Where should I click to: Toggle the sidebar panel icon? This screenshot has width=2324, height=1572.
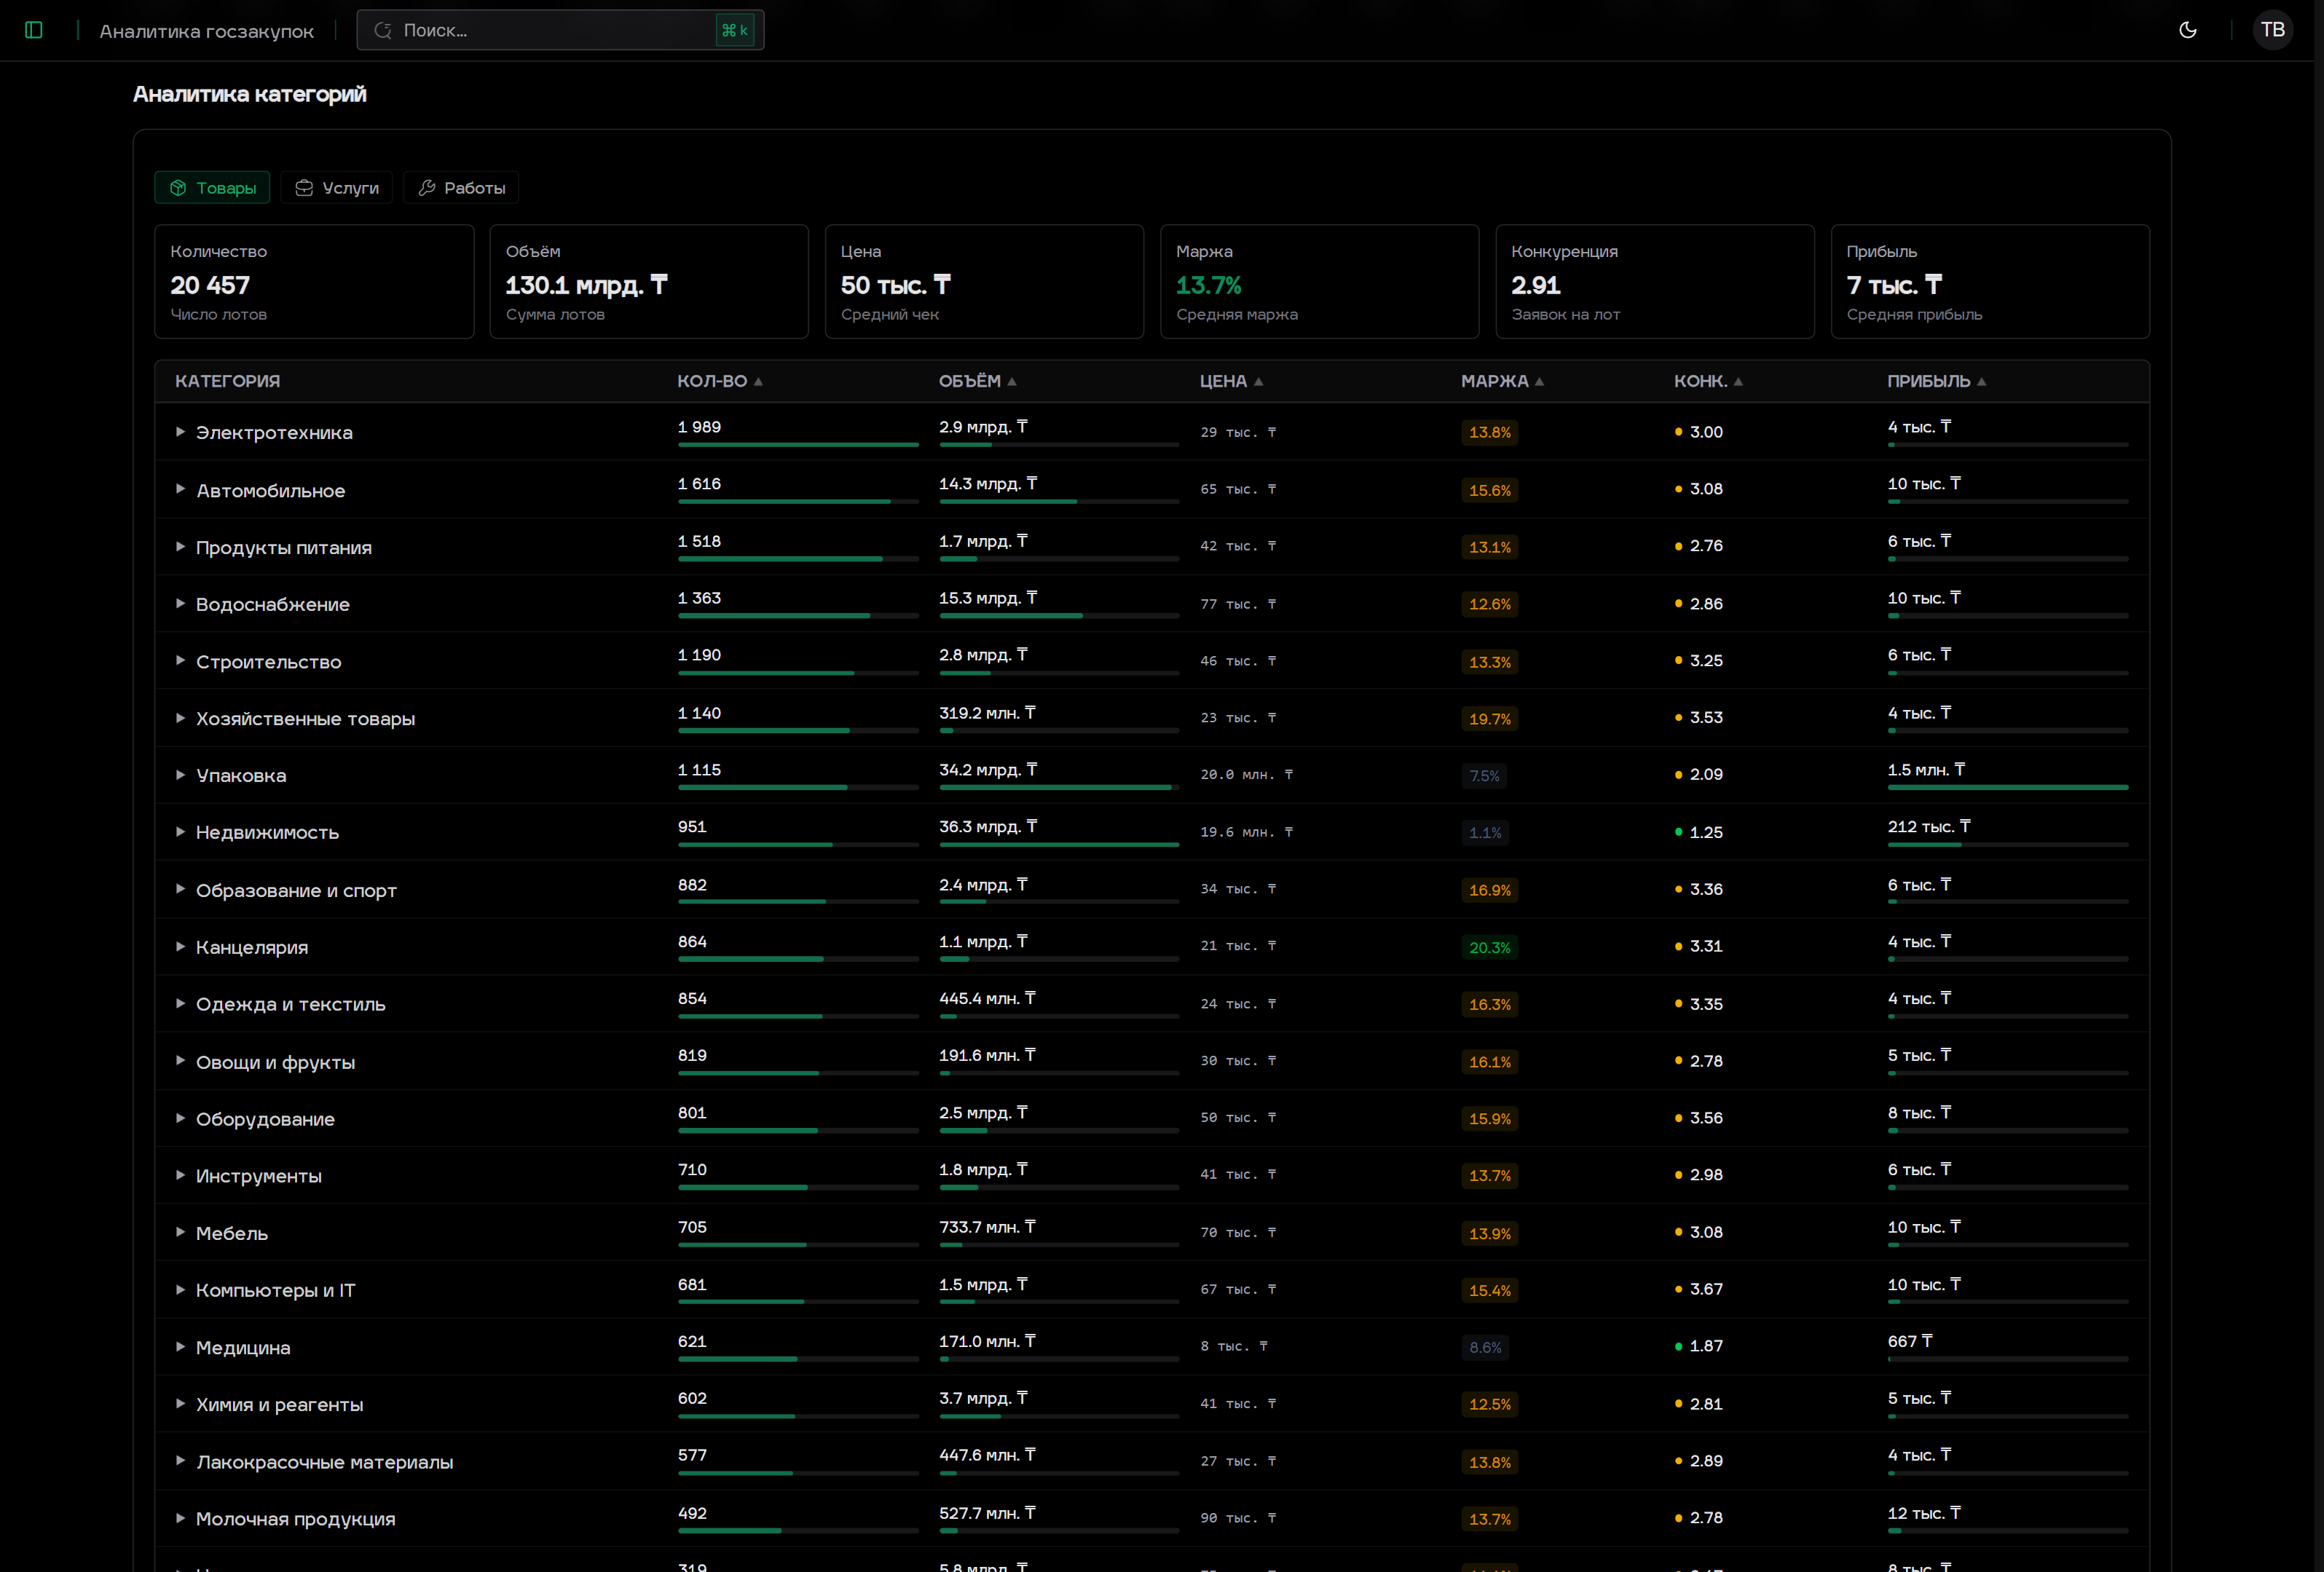tap(33, 30)
